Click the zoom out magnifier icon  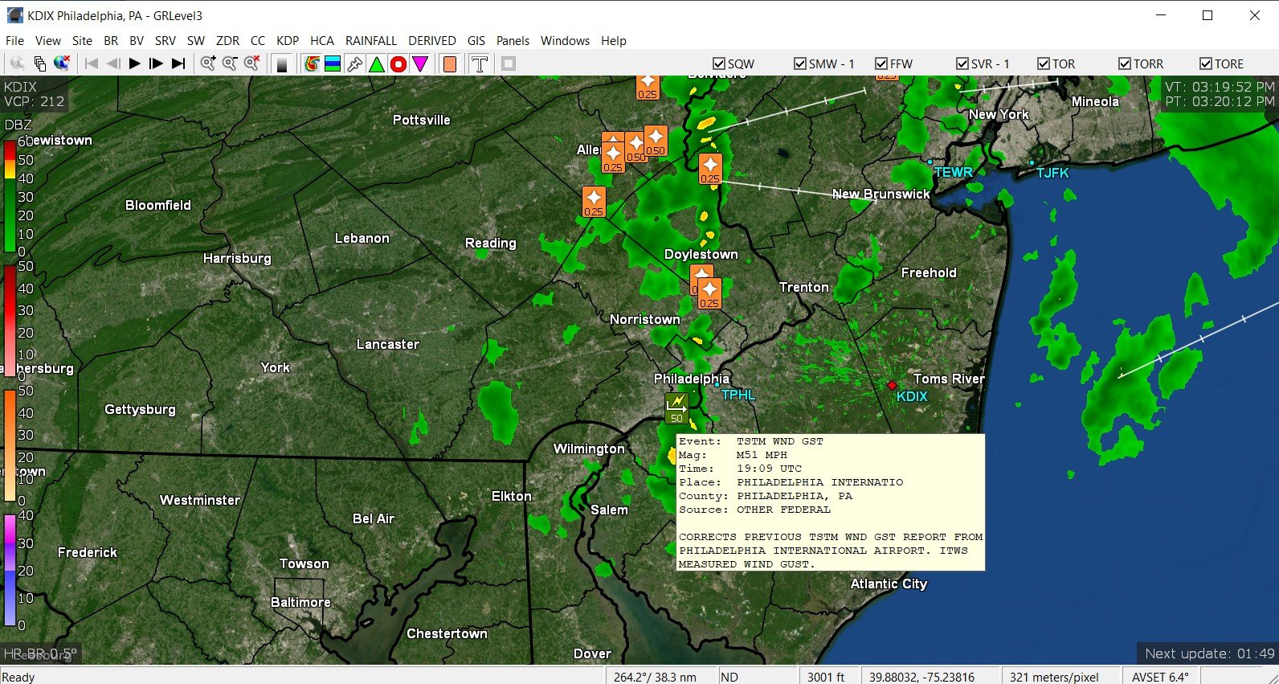click(x=230, y=63)
